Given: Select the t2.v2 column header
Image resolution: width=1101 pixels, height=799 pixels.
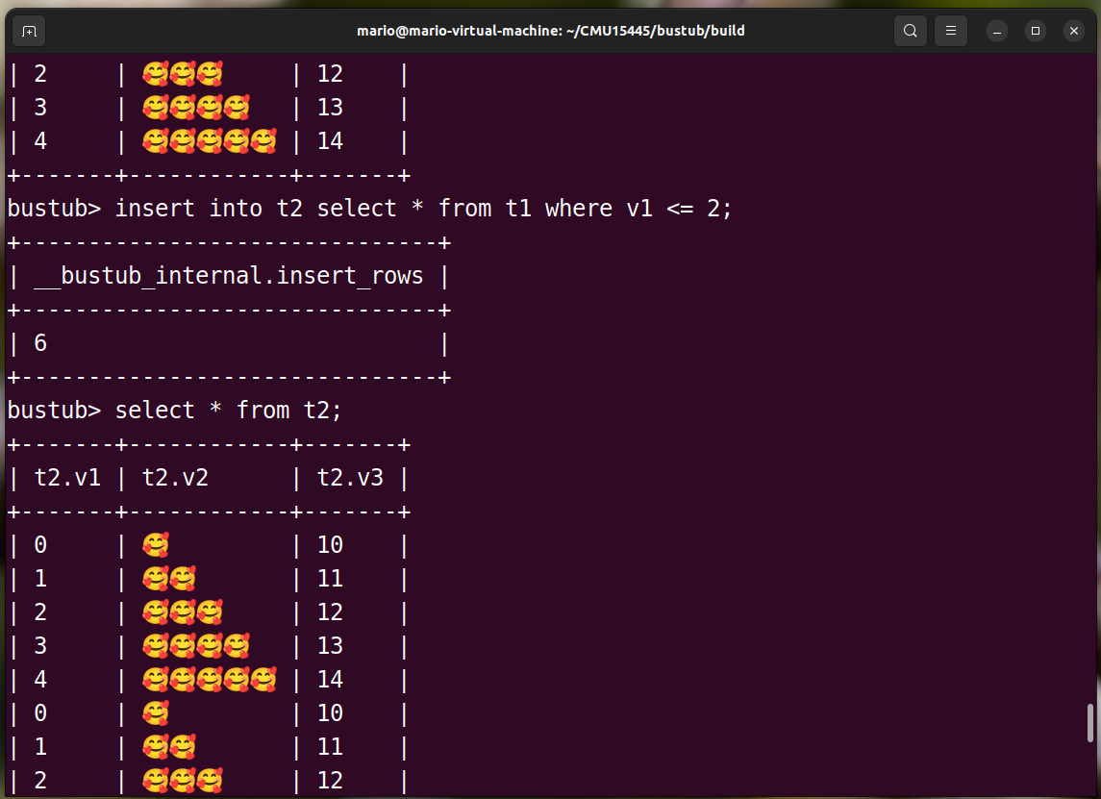Looking at the screenshot, I should 175,478.
